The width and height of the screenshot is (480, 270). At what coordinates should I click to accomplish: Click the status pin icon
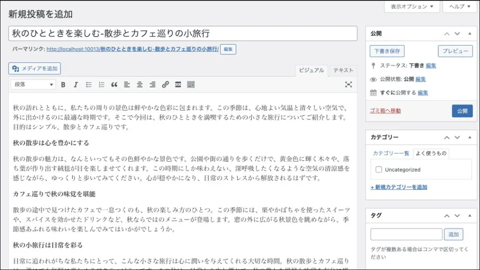click(373, 66)
